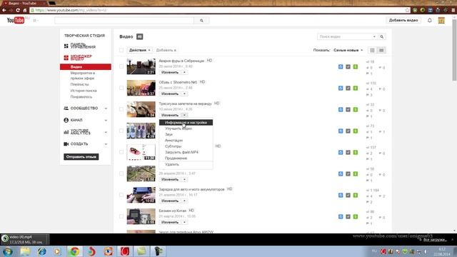Click Добавить видео upload button
Image resolution: width=457 pixels, height=257 pixels.
point(403,20)
